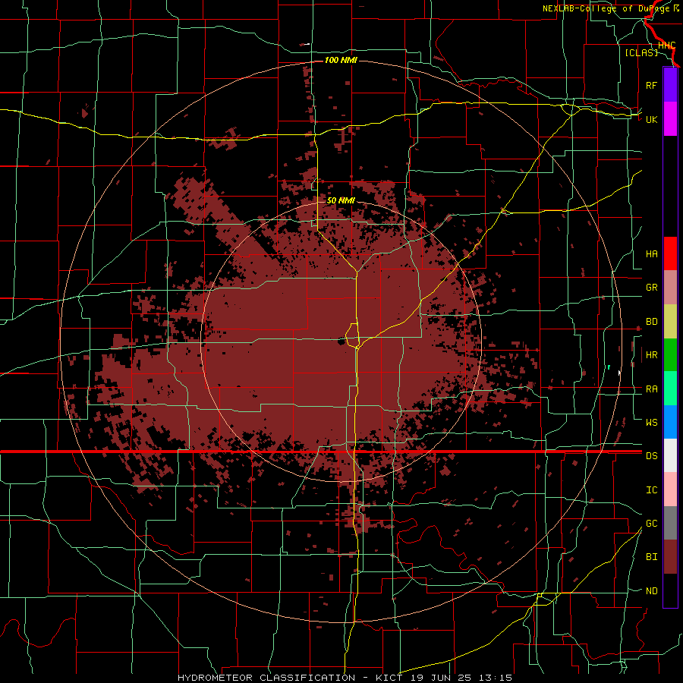Click the dark green HR legend swatch
683x683 pixels.
670,354
